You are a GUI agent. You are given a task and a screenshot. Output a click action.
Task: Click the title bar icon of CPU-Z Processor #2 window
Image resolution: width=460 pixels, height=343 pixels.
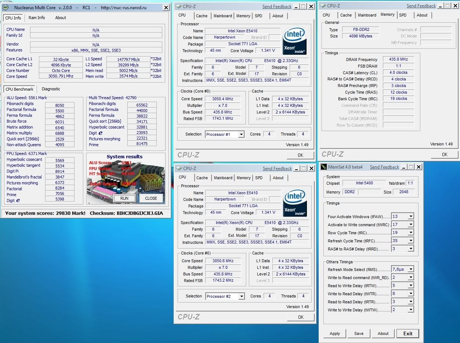click(x=178, y=168)
